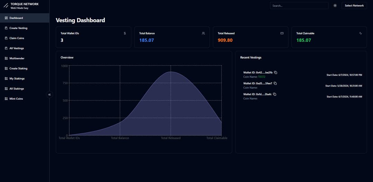Copy wallet ID 0xd5....5fee7
This screenshot has height=182, width=373.
click(x=275, y=83)
